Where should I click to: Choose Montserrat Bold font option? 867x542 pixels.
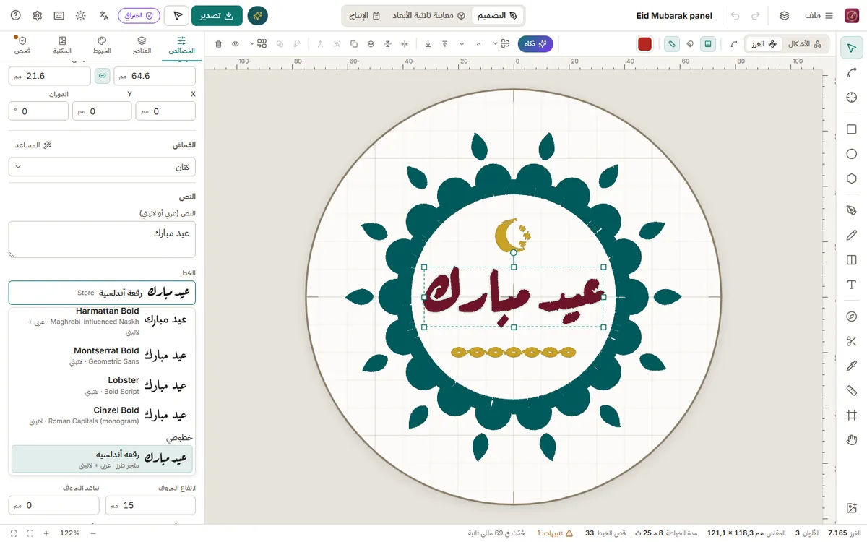[x=102, y=356]
